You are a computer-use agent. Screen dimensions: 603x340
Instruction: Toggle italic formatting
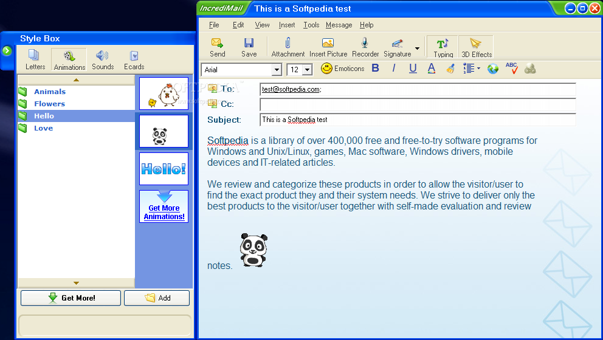[394, 69]
